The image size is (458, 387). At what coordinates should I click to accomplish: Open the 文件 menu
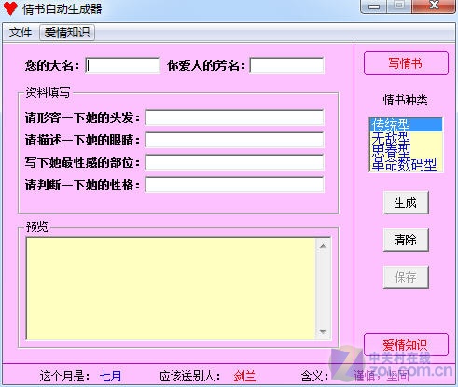click(x=21, y=33)
